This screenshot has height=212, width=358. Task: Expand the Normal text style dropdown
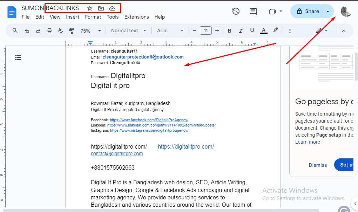128,31
